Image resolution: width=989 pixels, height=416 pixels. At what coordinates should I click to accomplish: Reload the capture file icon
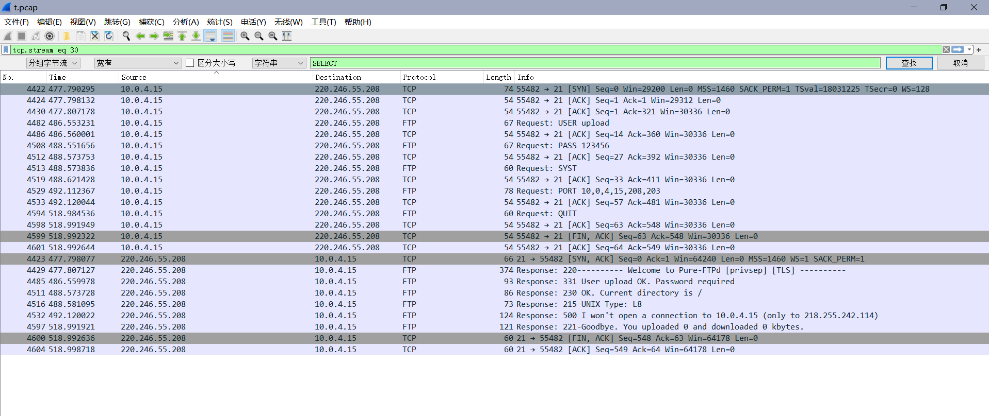[109, 36]
